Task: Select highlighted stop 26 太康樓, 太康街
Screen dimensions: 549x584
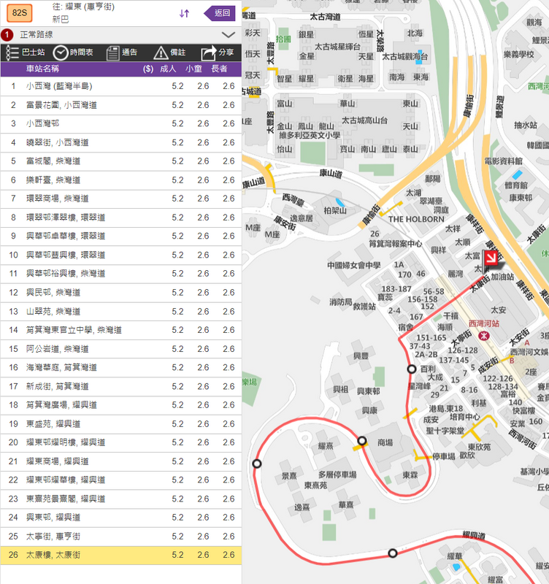Action: 121,556
